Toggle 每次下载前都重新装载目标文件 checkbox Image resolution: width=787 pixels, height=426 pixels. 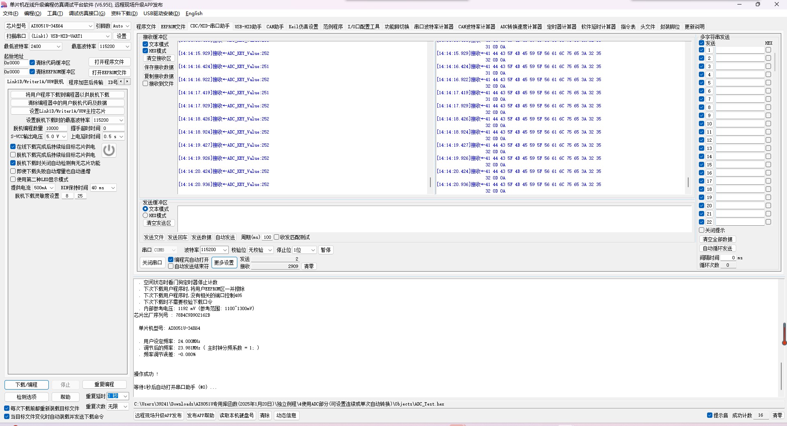point(7,408)
